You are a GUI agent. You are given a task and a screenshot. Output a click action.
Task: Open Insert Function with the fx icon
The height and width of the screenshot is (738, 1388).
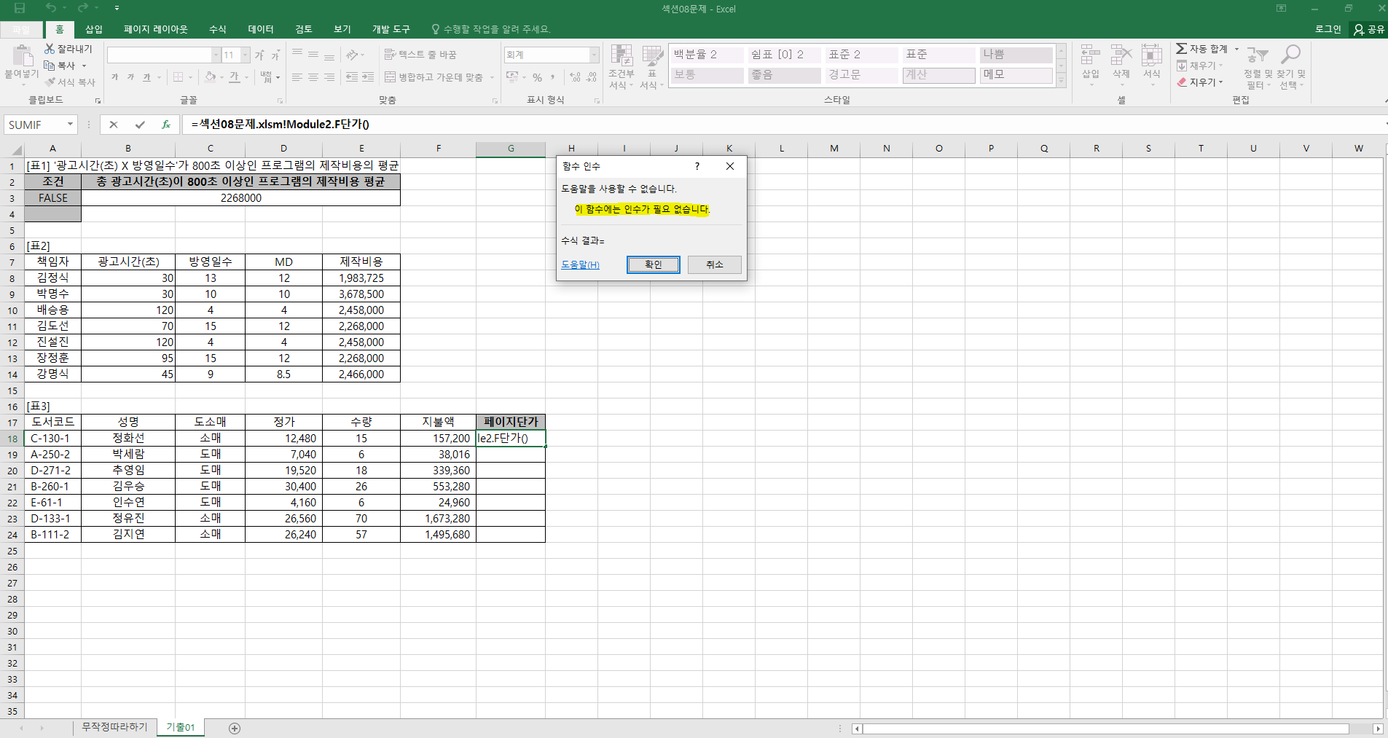(166, 125)
